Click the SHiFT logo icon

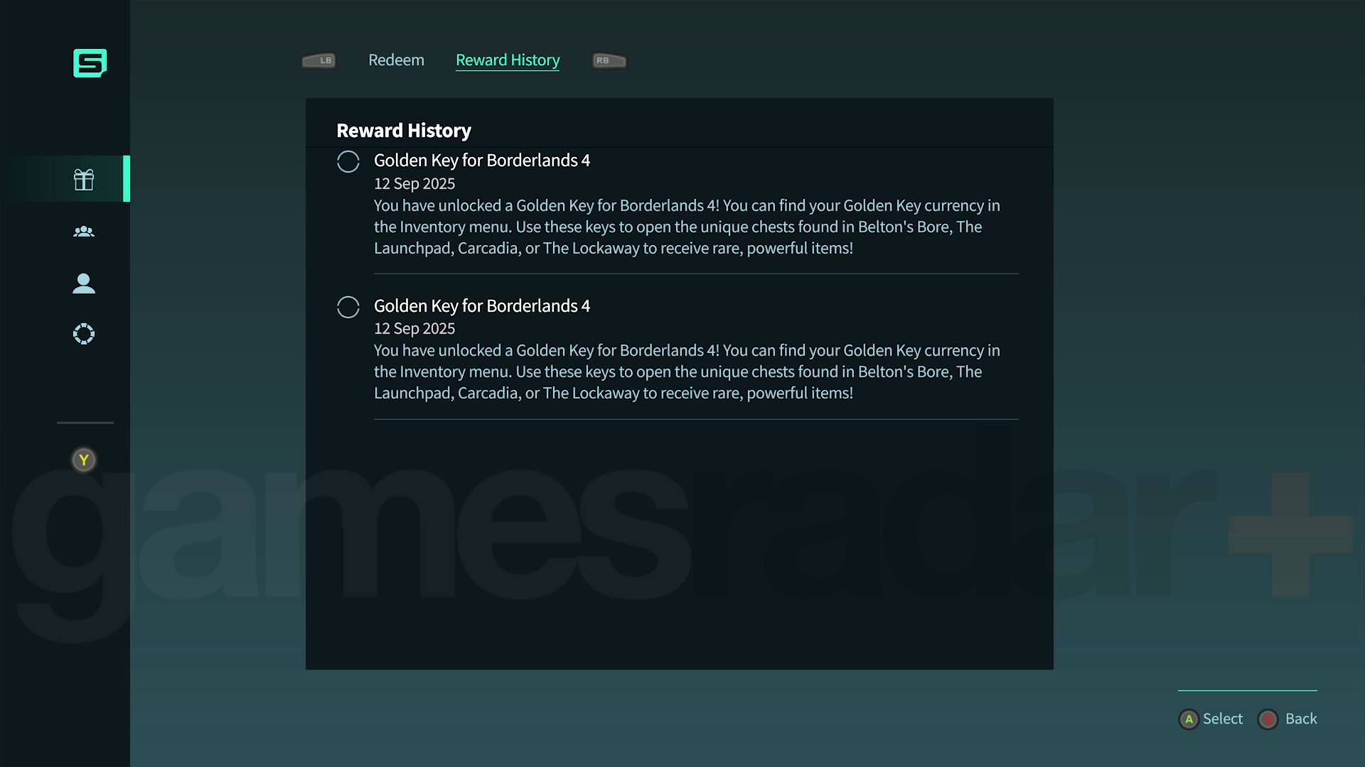tap(90, 63)
